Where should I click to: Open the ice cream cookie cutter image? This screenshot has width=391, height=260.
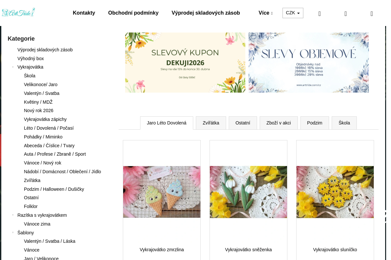point(162,192)
